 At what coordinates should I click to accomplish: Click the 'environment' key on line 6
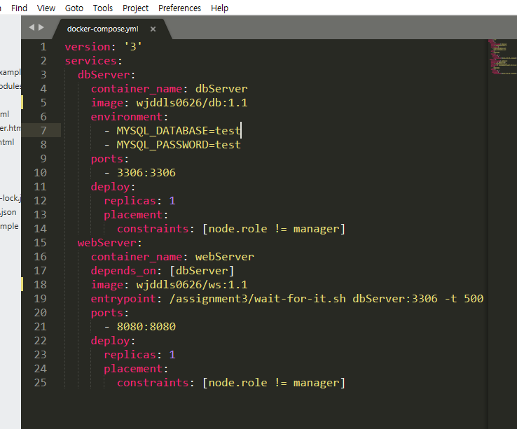(x=127, y=117)
